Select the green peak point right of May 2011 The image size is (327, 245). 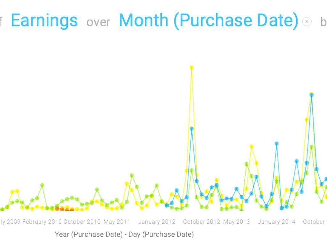pos(132,175)
